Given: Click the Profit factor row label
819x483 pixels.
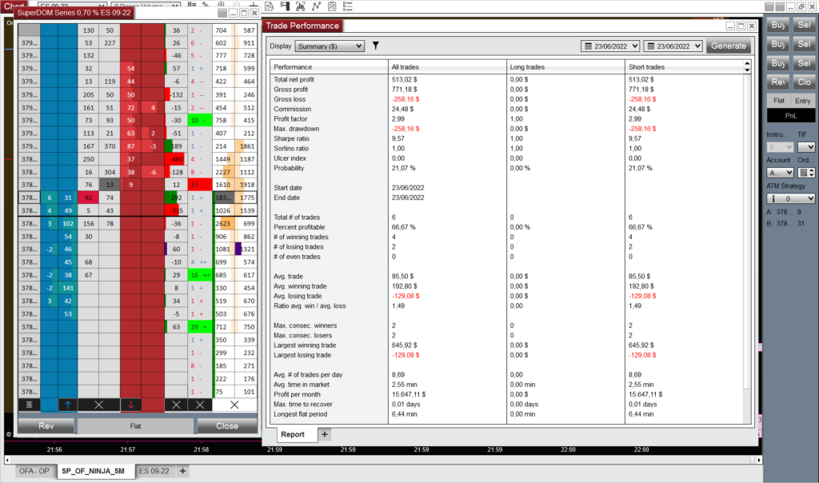Looking at the screenshot, I should (290, 119).
